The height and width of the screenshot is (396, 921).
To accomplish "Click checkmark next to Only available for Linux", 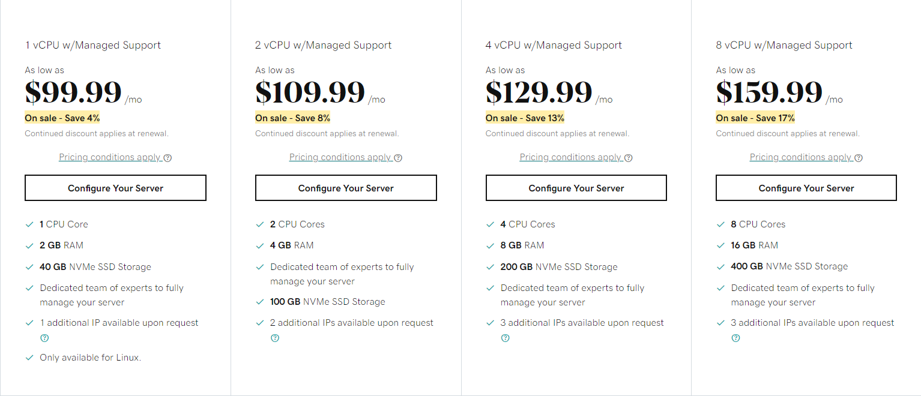I will tap(29, 357).
